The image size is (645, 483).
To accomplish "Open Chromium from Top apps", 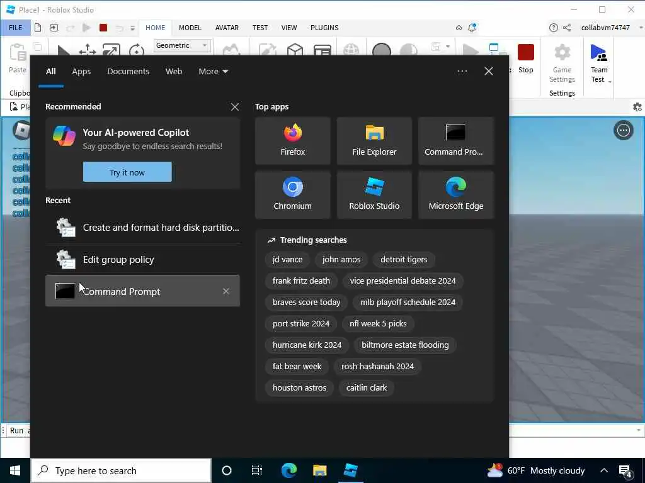I will pos(292,195).
